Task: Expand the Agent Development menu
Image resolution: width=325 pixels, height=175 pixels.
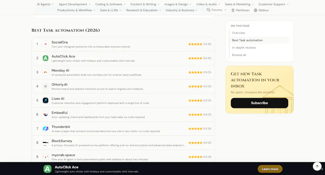Action: click(x=75, y=4)
